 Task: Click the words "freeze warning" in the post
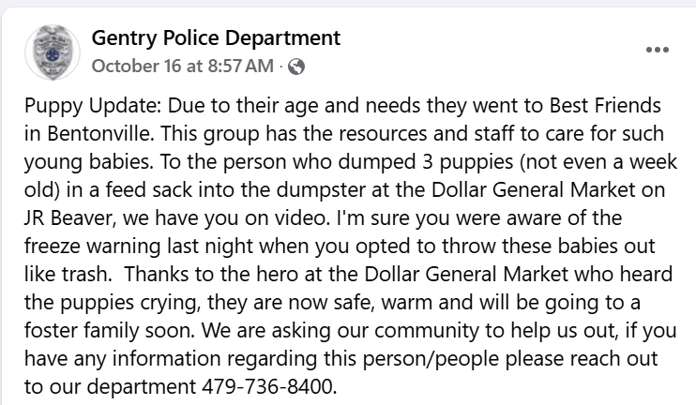coord(92,247)
